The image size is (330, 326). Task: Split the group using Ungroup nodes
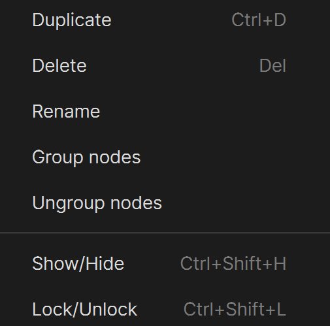pos(165,203)
